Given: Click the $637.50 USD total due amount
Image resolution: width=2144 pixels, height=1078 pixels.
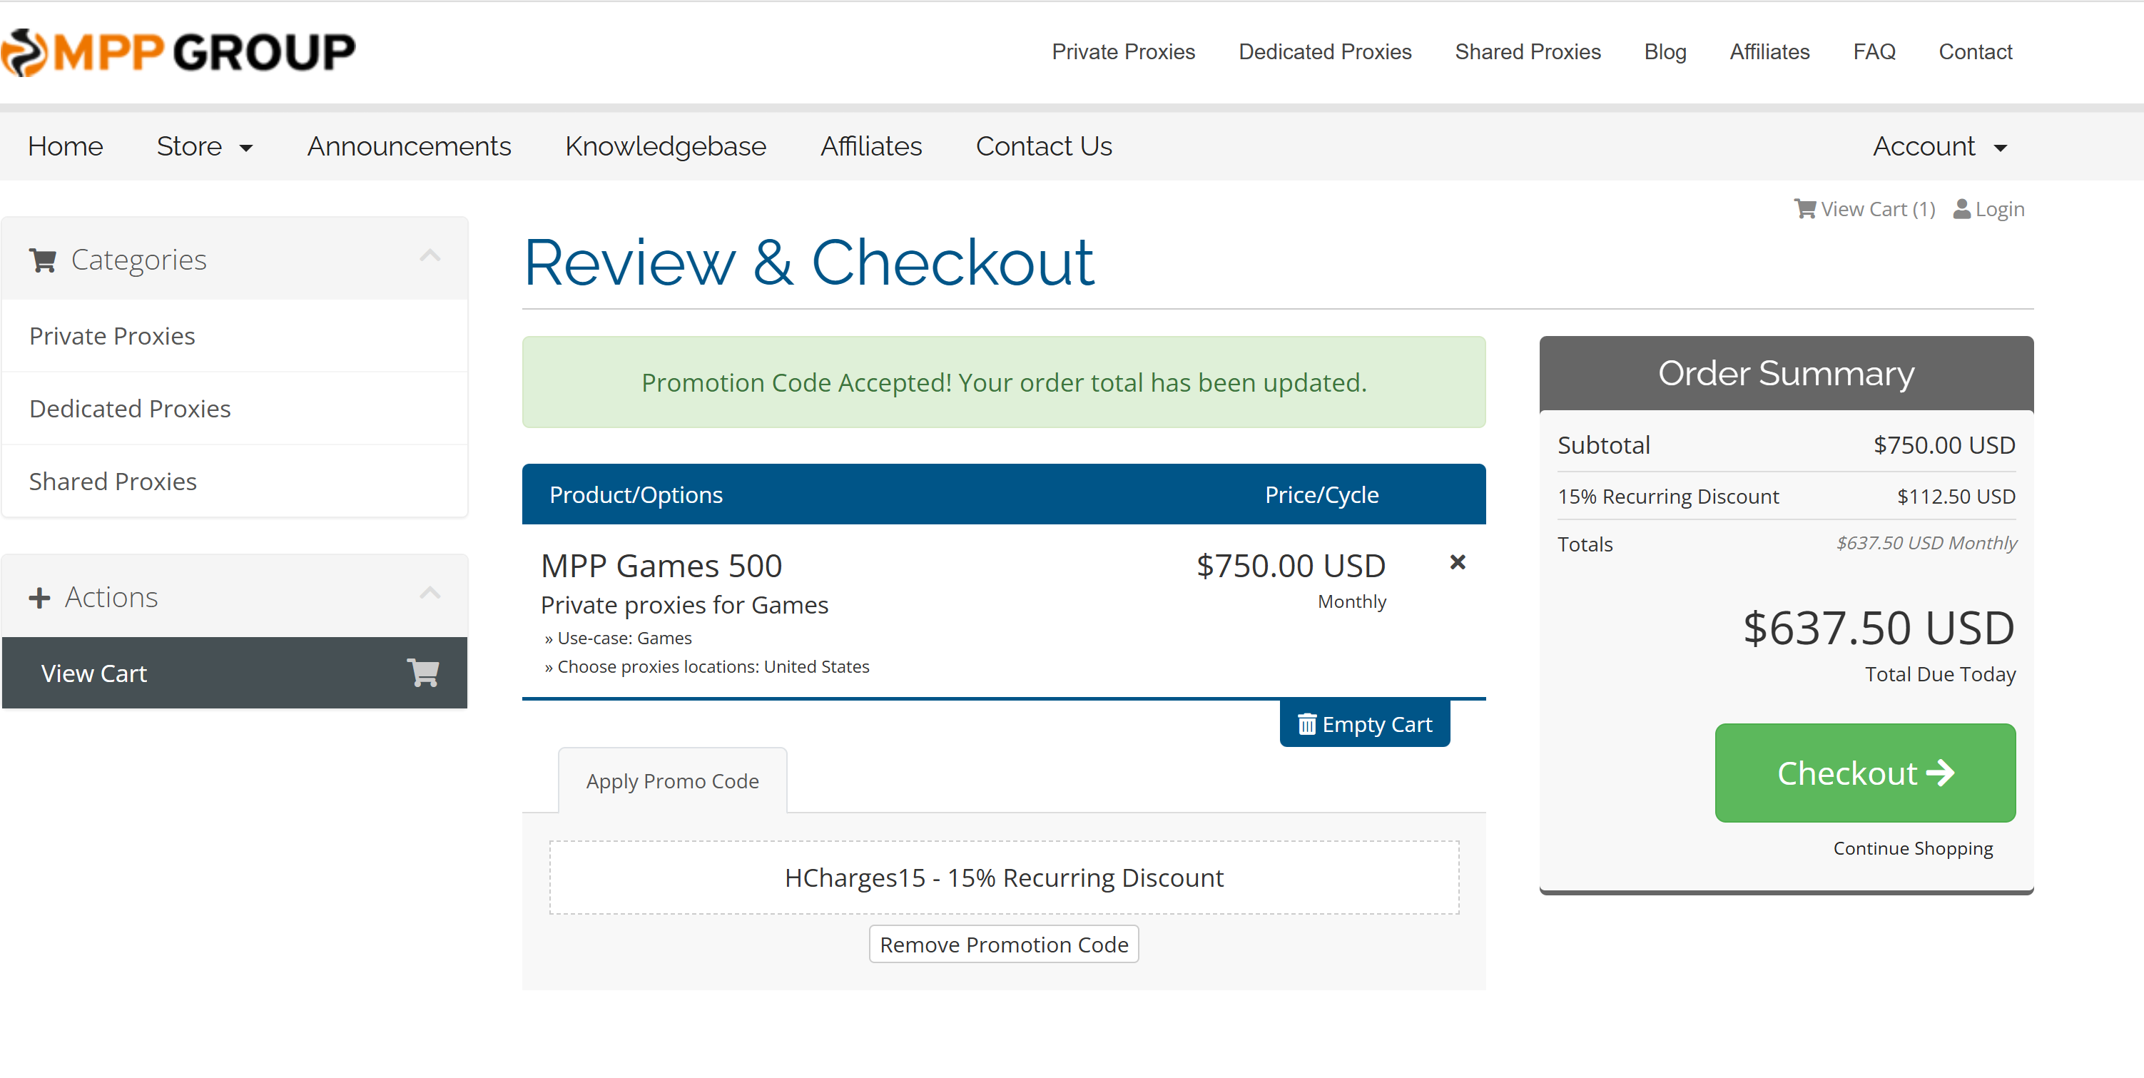Looking at the screenshot, I should pyautogui.click(x=1879, y=629).
